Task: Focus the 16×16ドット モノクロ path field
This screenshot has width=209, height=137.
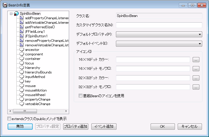Action: click(x=153, y=69)
